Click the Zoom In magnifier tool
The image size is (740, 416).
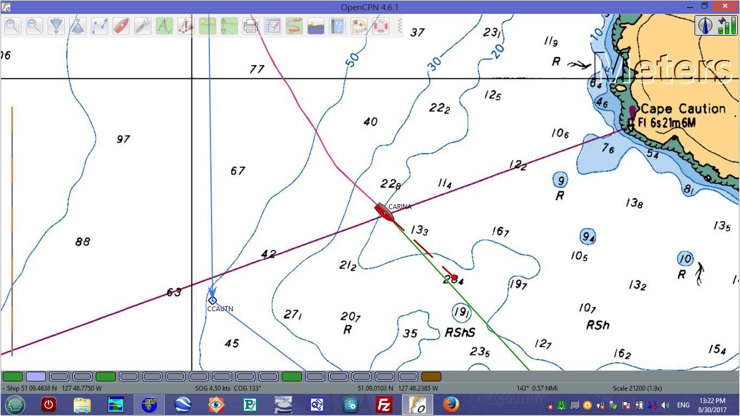pos(13,26)
